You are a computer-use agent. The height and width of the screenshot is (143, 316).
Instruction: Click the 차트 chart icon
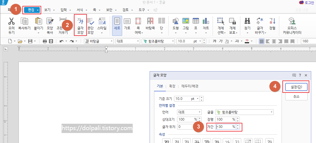(x=206, y=21)
